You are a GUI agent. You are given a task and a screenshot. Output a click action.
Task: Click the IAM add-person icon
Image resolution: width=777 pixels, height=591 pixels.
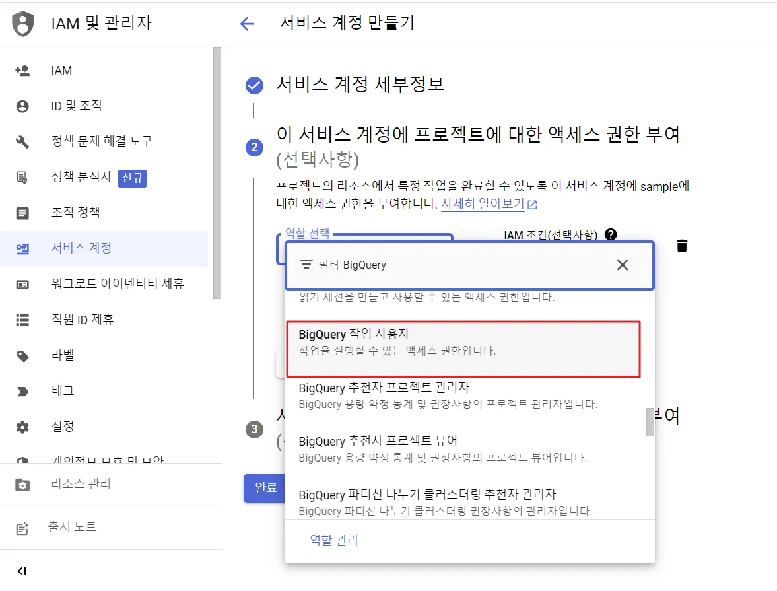(22, 71)
